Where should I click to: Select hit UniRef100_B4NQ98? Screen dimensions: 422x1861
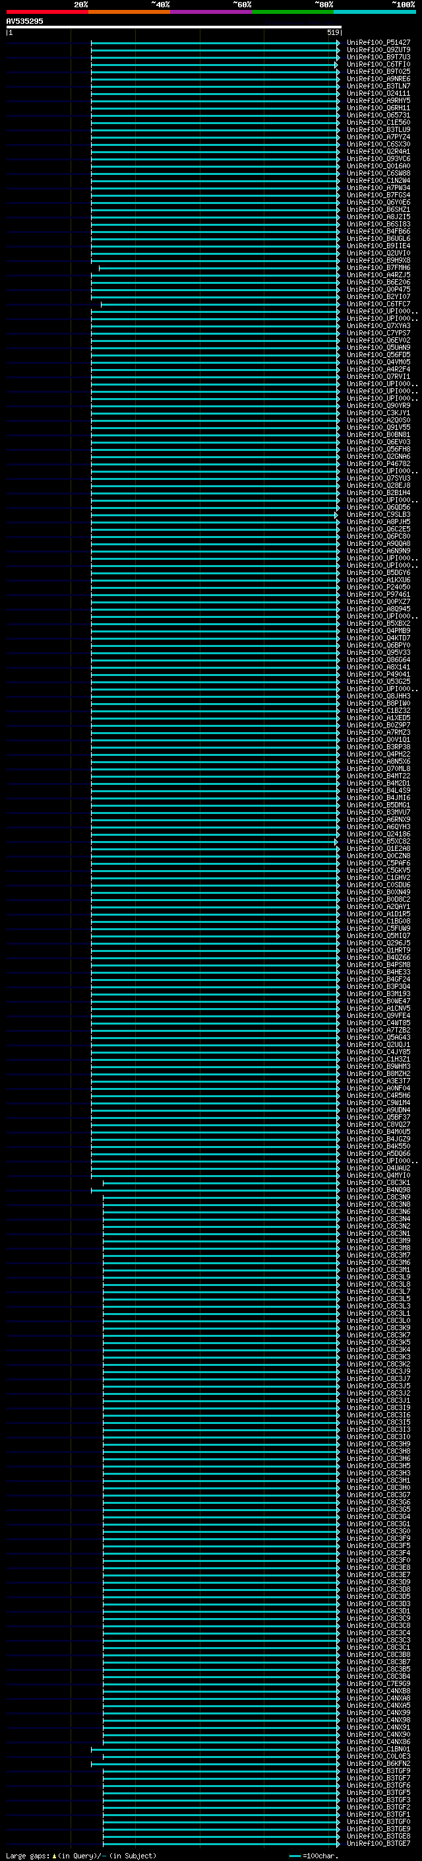[378, 1190]
